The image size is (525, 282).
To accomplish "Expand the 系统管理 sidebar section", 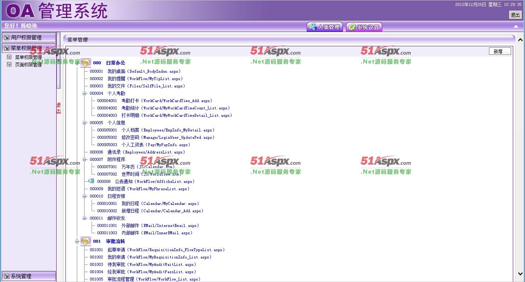I will click(29, 276).
